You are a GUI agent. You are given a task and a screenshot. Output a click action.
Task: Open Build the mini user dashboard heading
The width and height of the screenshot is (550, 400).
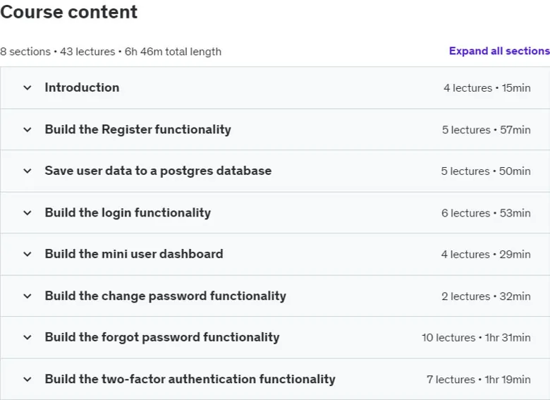click(x=134, y=254)
